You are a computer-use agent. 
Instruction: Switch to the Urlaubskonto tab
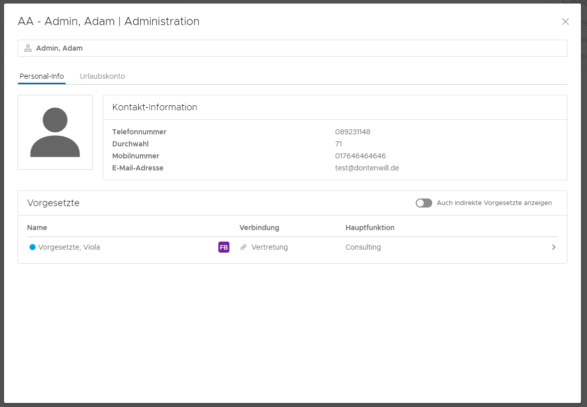(x=102, y=76)
